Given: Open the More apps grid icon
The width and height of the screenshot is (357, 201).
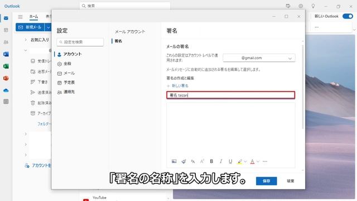Looking at the screenshot, I should pyautogui.click(x=6, y=102).
